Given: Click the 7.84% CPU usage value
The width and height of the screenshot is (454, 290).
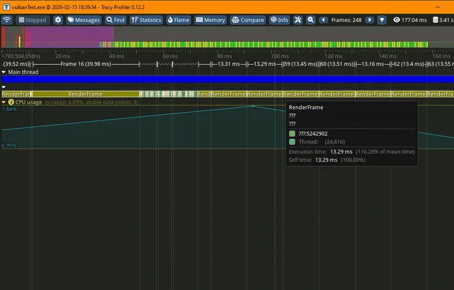Looking at the screenshot, I should [x=9, y=109].
